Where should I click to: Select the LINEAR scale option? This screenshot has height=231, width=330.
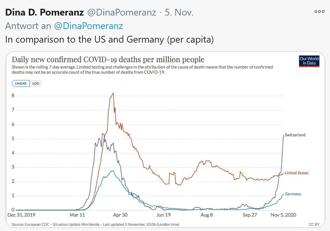point(20,83)
